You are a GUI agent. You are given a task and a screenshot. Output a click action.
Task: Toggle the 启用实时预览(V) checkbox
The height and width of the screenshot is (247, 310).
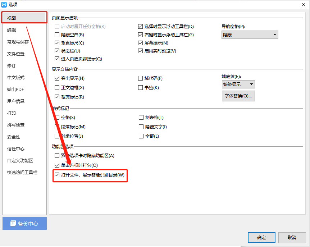[140, 51]
